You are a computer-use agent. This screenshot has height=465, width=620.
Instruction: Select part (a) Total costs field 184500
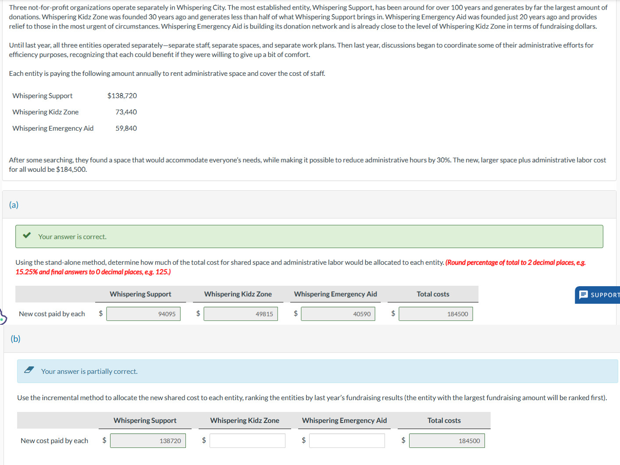[436, 314]
